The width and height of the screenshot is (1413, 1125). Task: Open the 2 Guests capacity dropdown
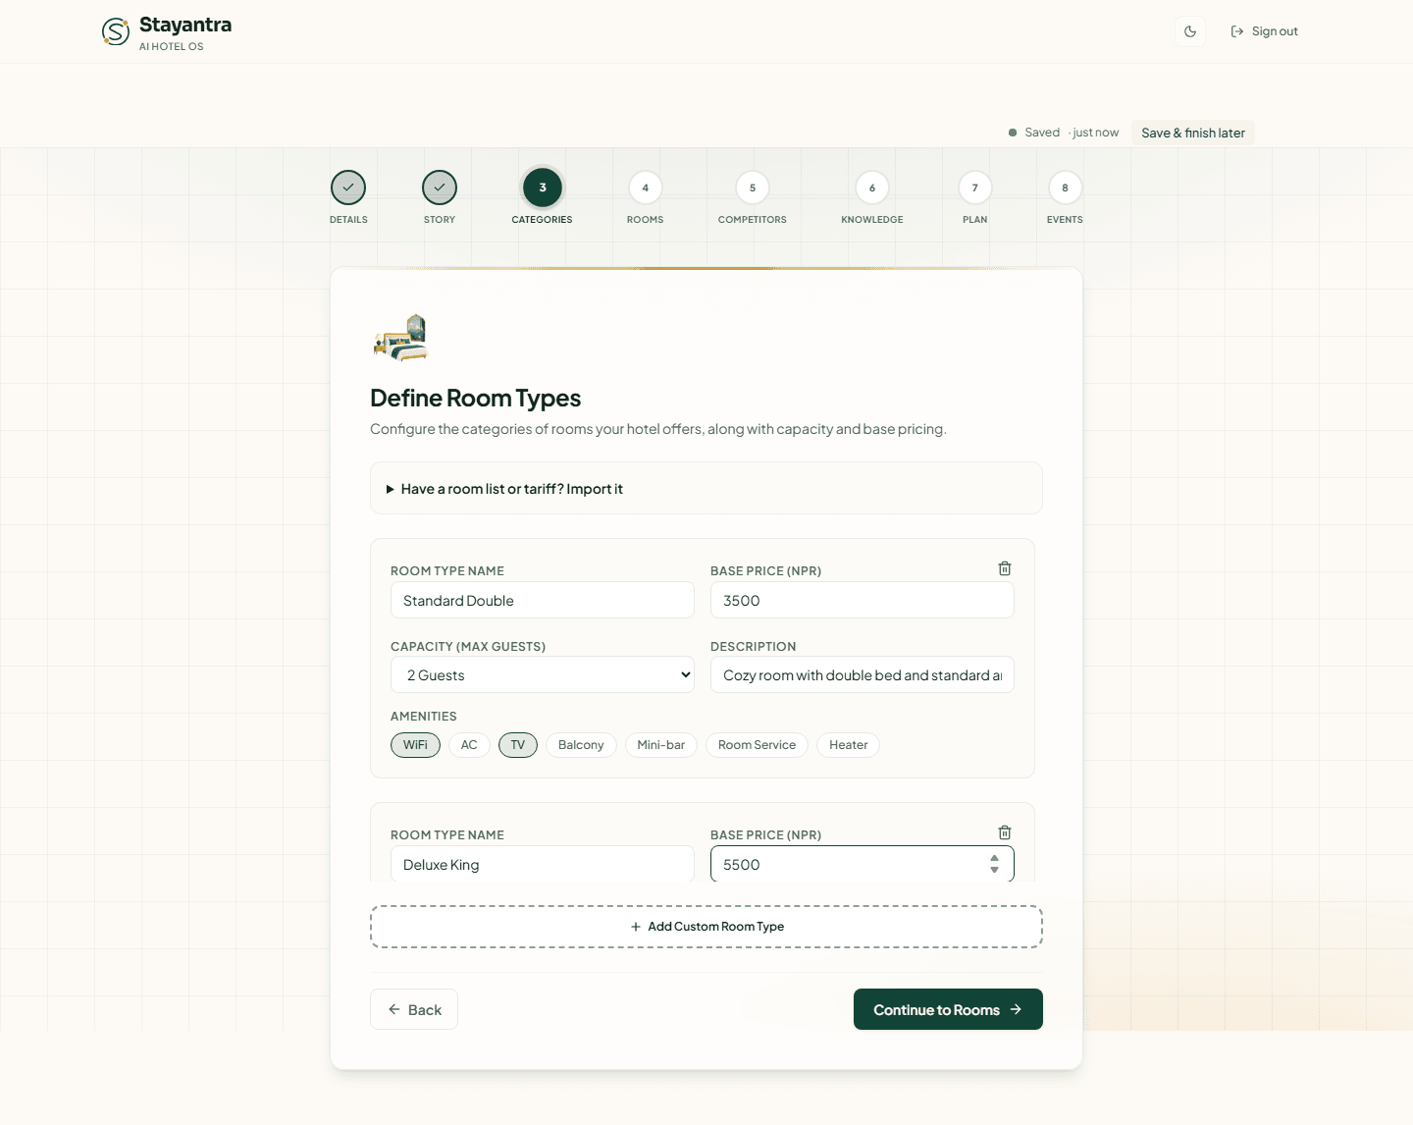[543, 674]
